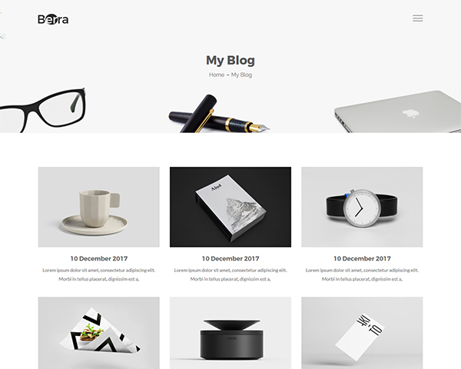Click excerpt text below the watch post
The height and width of the screenshot is (369, 461).
coord(362,274)
